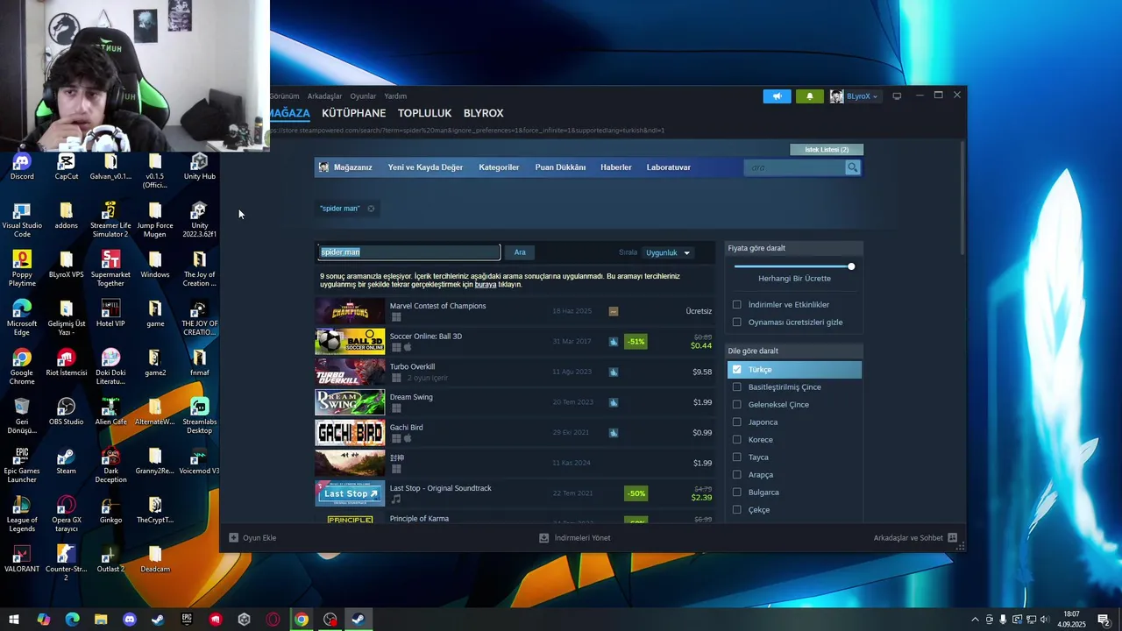This screenshot has height=631, width=1122.
Task: Enable İndirimler ve Etkinlikler checkbox
Action: 736,305
